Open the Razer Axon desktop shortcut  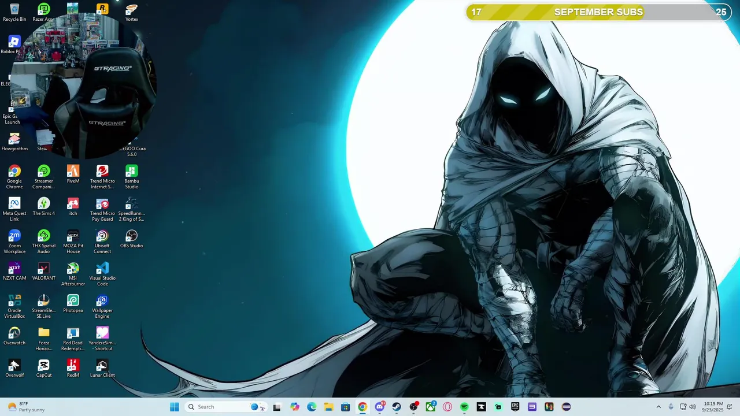[43, 12]
